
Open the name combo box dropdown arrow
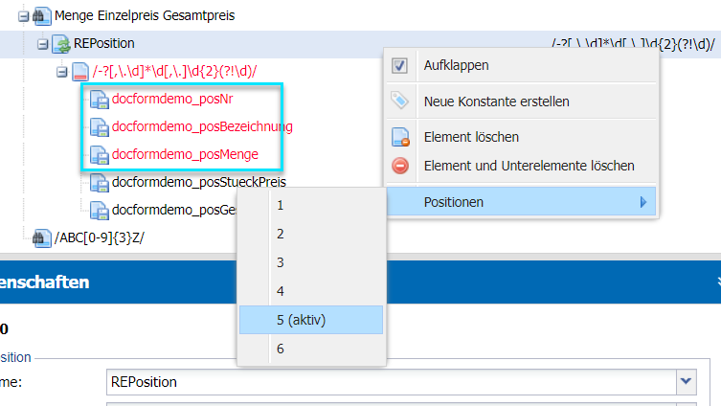tap(685, 382)
